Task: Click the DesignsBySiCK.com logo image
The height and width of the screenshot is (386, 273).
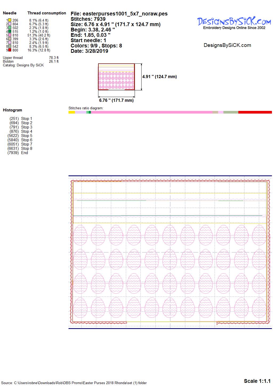Action: click(x=234, y=23)
